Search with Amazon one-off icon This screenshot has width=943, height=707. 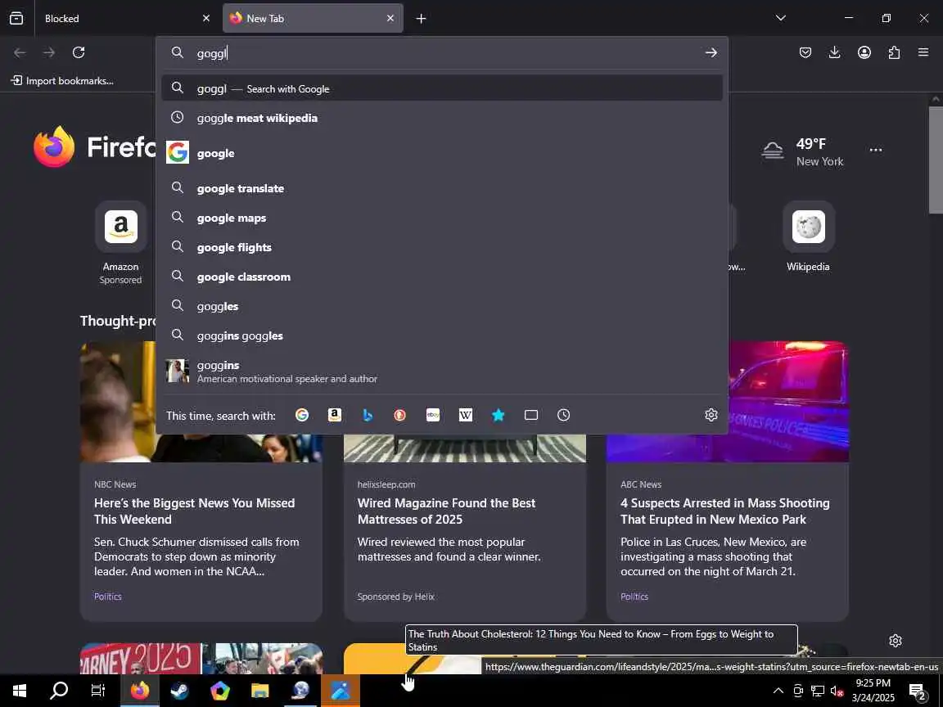(x=334, y=415)
